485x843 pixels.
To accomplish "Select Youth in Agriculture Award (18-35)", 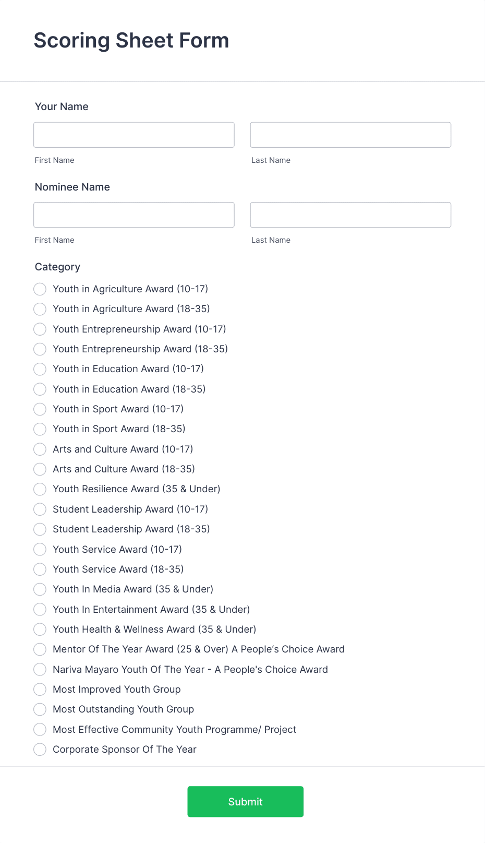I will [40, 309].
